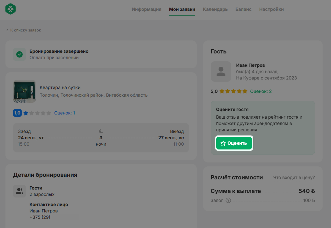Screen dimensions: 331x228
Task: Click the guest avatar placeholder icon
Action: click(221, 72)
